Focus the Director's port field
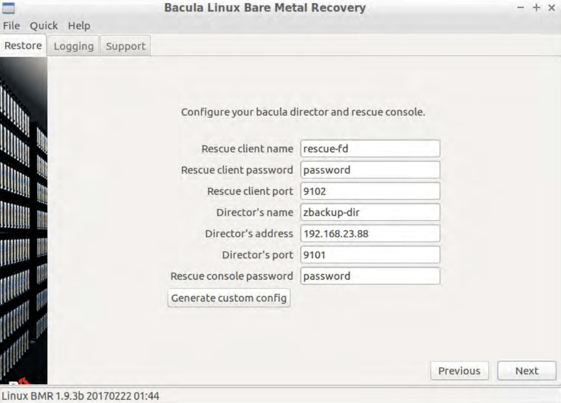Viewport: 561px width, 403px height. coord(370,255)
